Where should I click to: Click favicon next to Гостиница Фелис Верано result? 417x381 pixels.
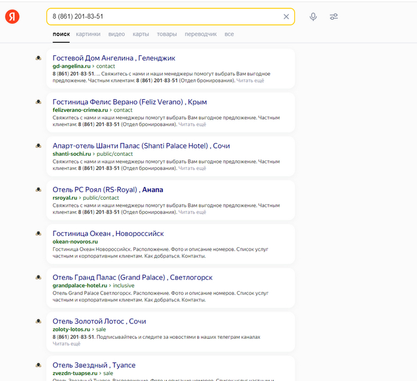(39, 102)
